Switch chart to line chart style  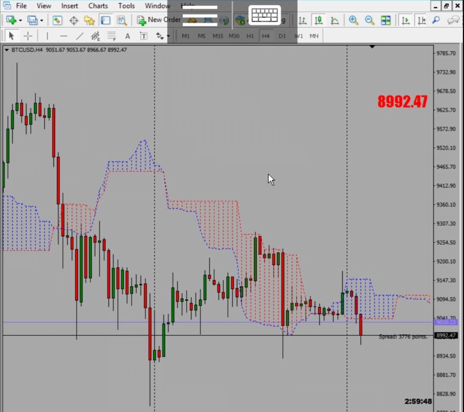click(x=335, y=20)
